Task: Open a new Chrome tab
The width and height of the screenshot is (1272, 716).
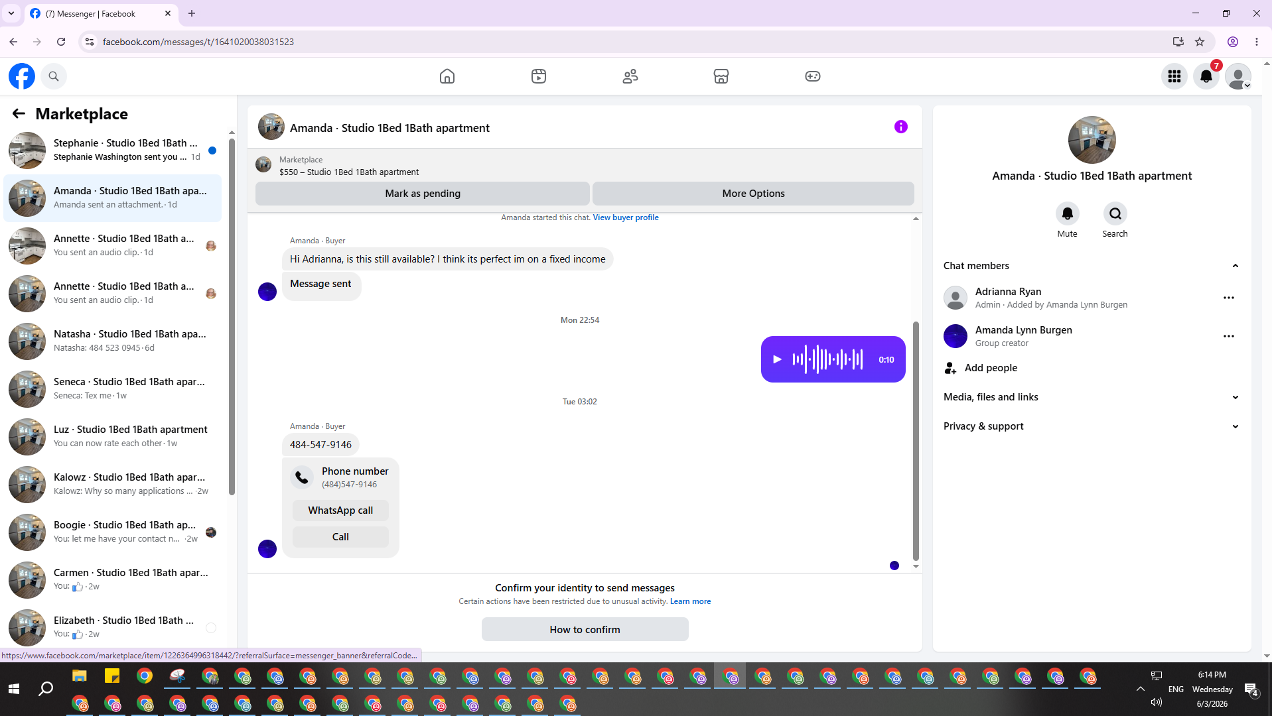Action: coord(192,13)
